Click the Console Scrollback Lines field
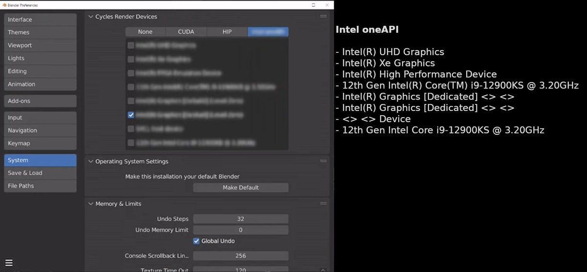Image resolution: width=587 pixels, height=272 pixels. (x=241, y=256)
